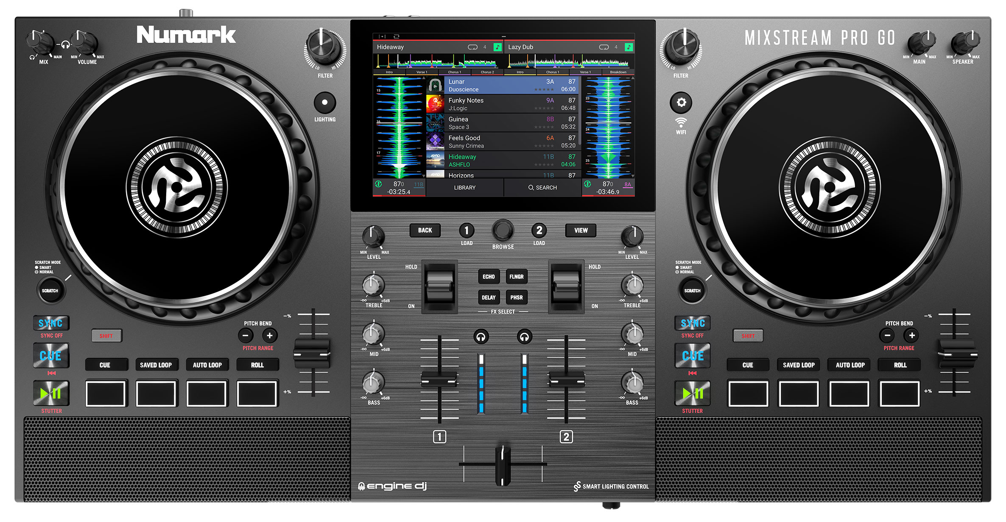This screenshot has height=522, width=1006.
Task: Tap the loop icon next to Lazy Dub
Action: pyautogui.click(x=604, y=47)
